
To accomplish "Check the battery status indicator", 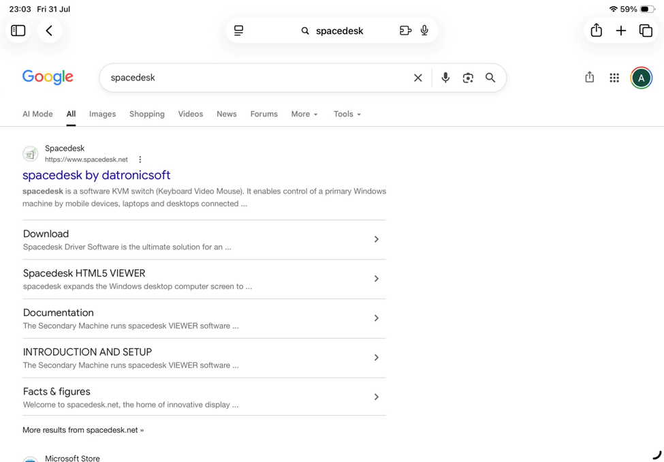I will [648, 9].
